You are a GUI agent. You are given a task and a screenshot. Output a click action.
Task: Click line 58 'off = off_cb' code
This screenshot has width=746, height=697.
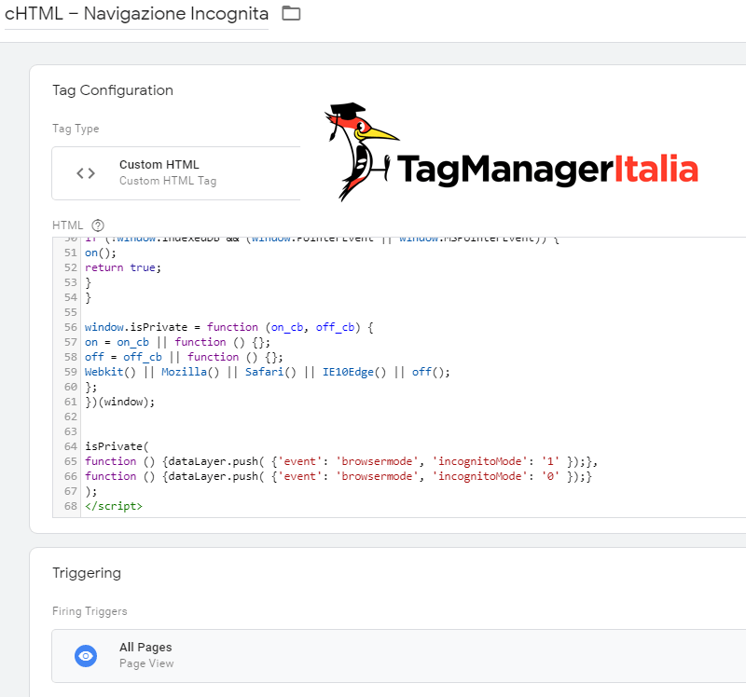pos(184,357)
